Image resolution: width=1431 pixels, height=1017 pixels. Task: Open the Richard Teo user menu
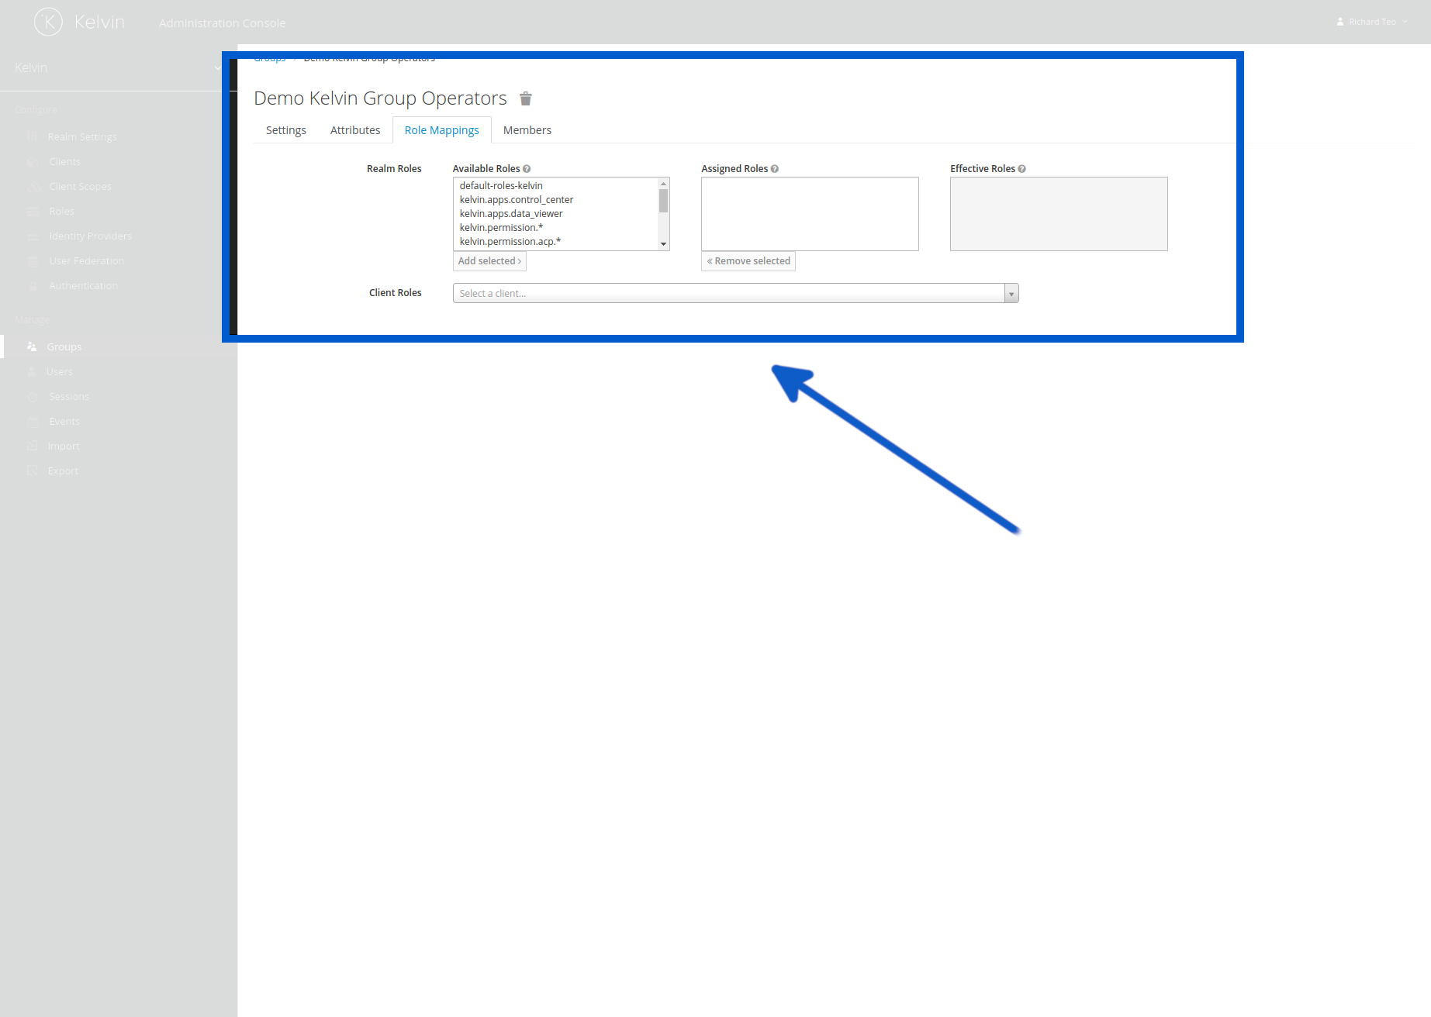pos(1371,22)
